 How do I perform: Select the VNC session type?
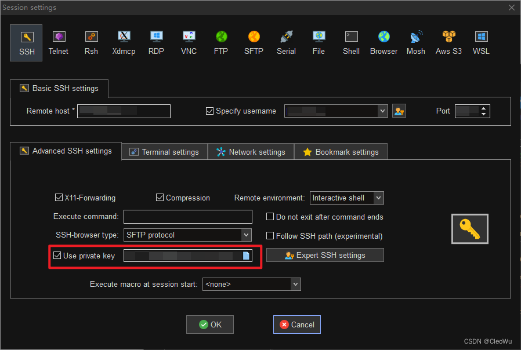189,43
